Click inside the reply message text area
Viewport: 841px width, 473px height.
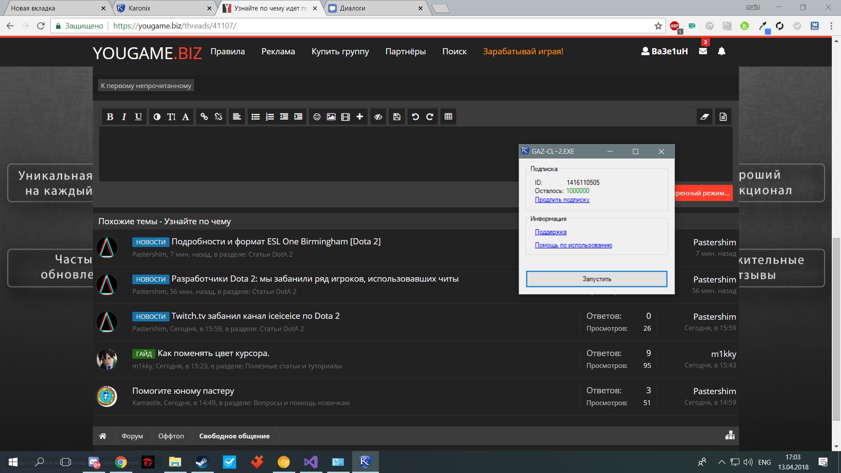pyautogui.click(x=307, y=153)
